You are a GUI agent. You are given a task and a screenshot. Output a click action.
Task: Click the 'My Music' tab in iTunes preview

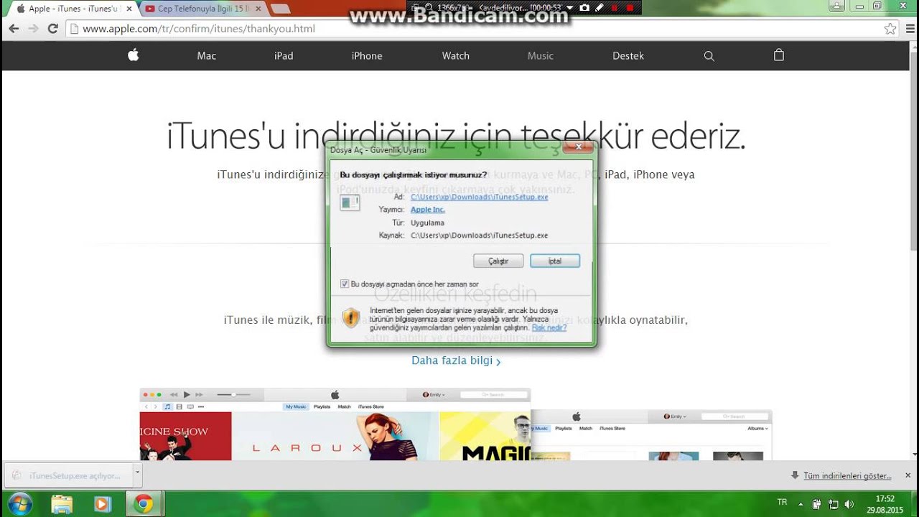pyautogui.click(x=296, y=406)
